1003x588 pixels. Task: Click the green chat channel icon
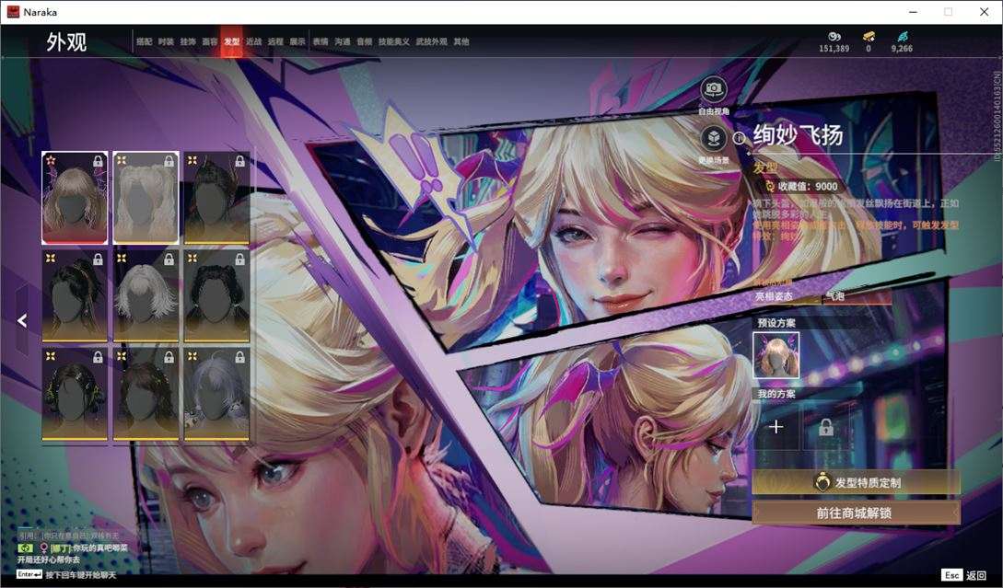[25, 548]
